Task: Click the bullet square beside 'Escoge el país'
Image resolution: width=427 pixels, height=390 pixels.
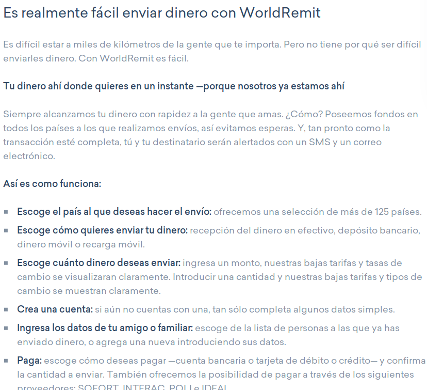Action: (x=6, y=212)
